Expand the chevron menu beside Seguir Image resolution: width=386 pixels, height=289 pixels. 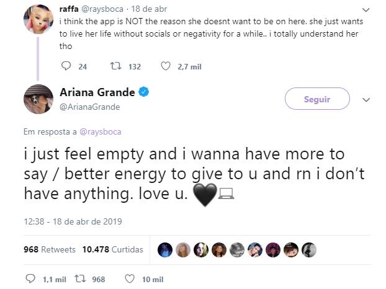(366, 100)
